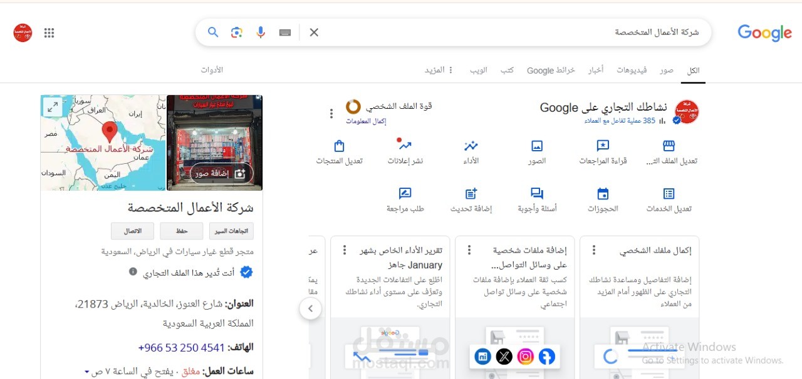Image resolution: width=802 pixels, height=379 pixels.
Task: Click LinkedIn icon on social card
Action: 483,356
